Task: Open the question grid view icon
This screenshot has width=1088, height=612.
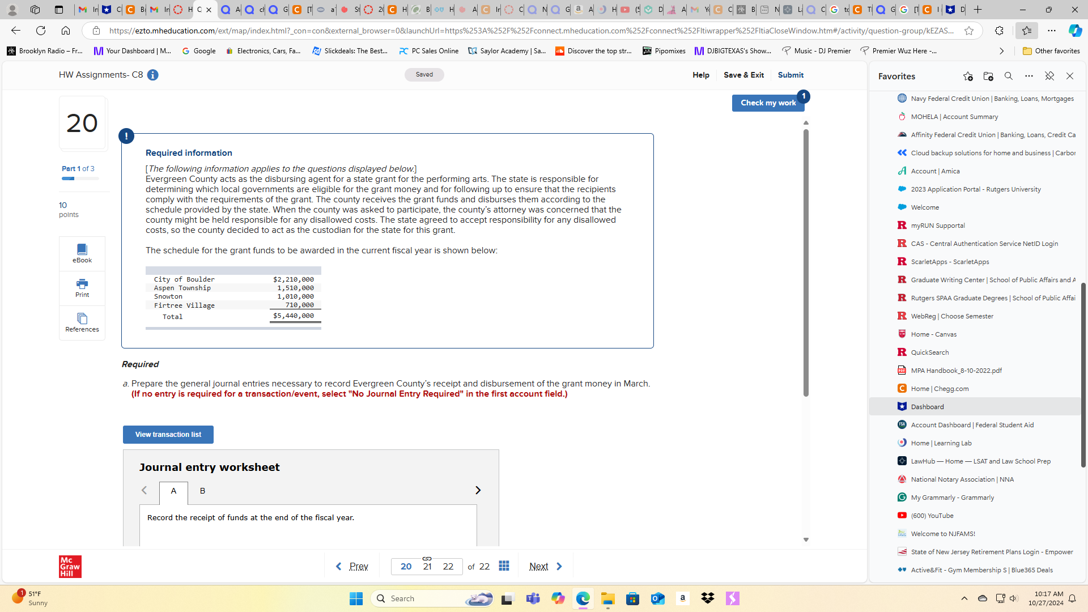Action: [x=504, y=566]
